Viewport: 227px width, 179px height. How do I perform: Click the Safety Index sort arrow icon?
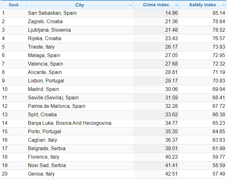click(223, 5)
